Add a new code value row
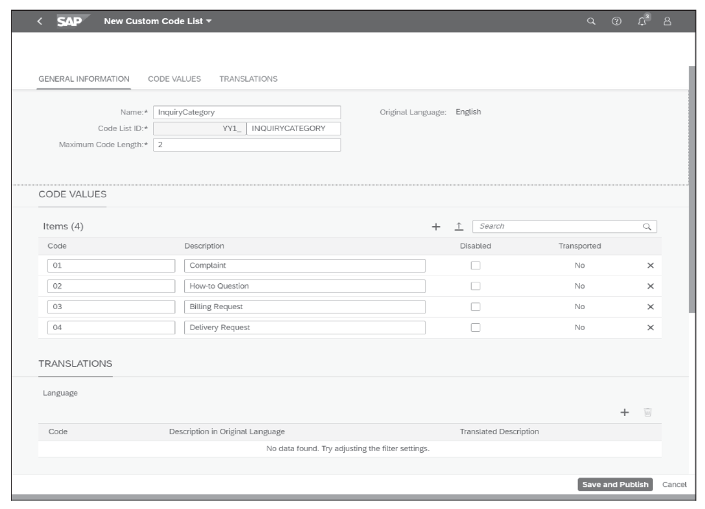Image resolution: width=705 pixels, height=509 pixels. point(436,227)
